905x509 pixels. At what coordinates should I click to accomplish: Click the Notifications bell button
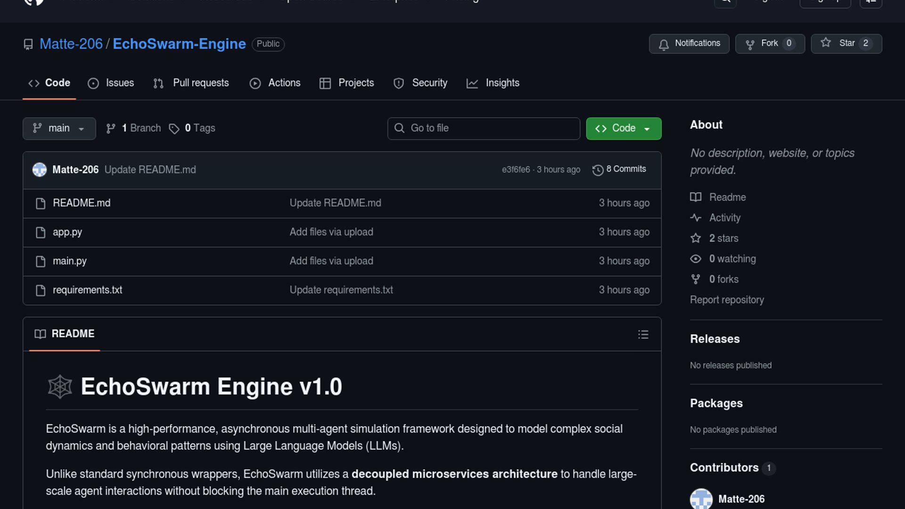(689, 43)
